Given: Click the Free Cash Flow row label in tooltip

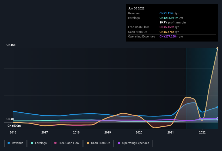Looking at the screenshot, I should click(x=138, y=27).
